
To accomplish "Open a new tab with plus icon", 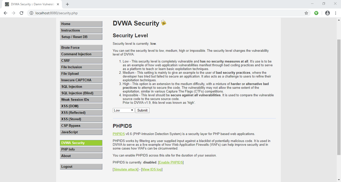I will tap(67, 4).
